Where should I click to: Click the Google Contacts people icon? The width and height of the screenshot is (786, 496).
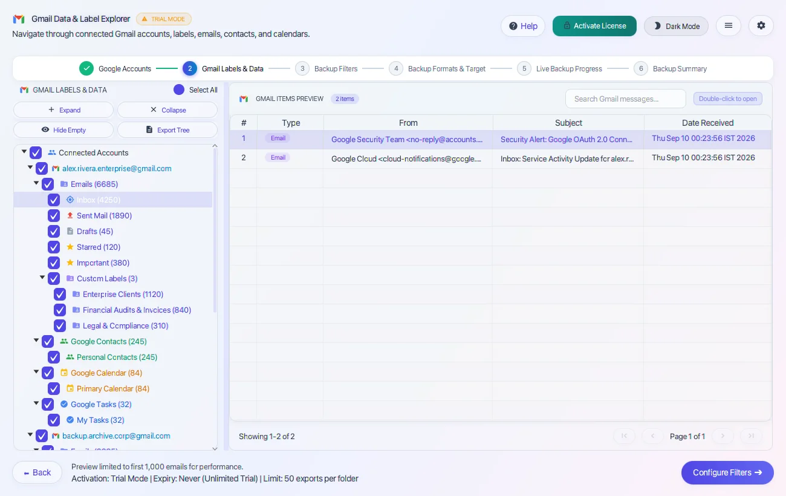[x=63, y=341]
